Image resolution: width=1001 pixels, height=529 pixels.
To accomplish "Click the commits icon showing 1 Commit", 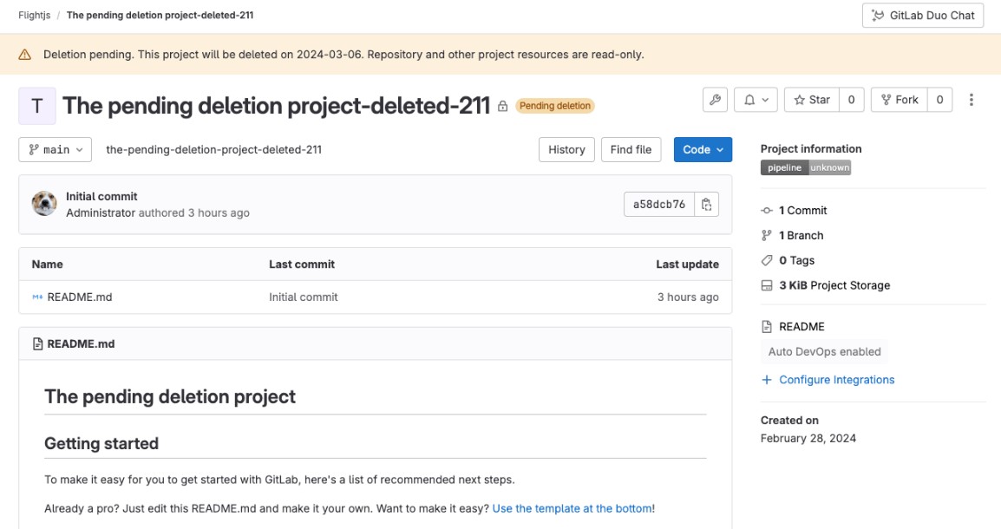I will click(766, 210).
